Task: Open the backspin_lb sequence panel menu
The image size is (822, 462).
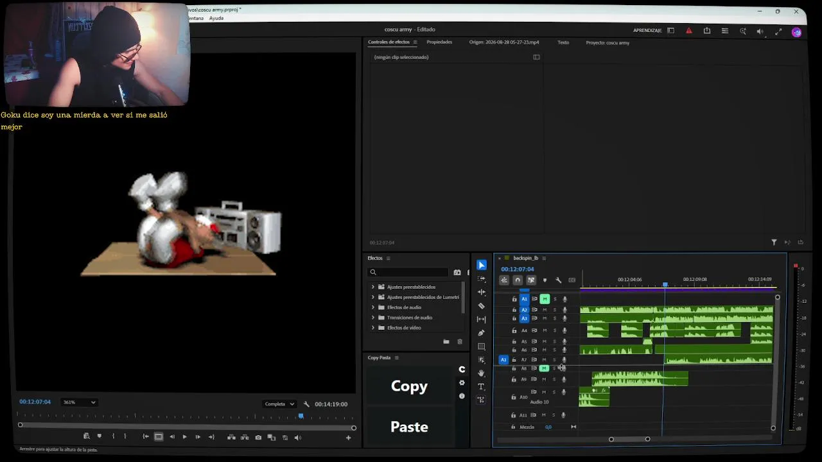Action: point(544,258)
